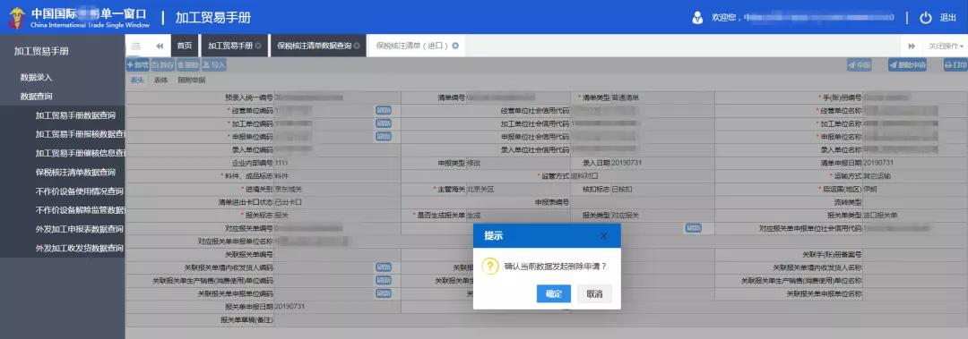Click the 申报 declare button
The height and width of the screenshot is (339, 968).
[859, 64]
